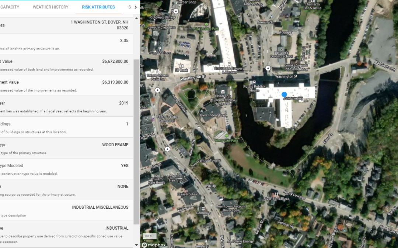The image size is (398, 248).
Task: Click the Domino's restaurant icon
Action: [203, 209]
